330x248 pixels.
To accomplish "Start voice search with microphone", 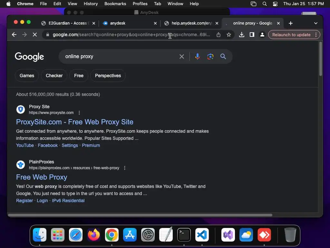I will (198, 57).
